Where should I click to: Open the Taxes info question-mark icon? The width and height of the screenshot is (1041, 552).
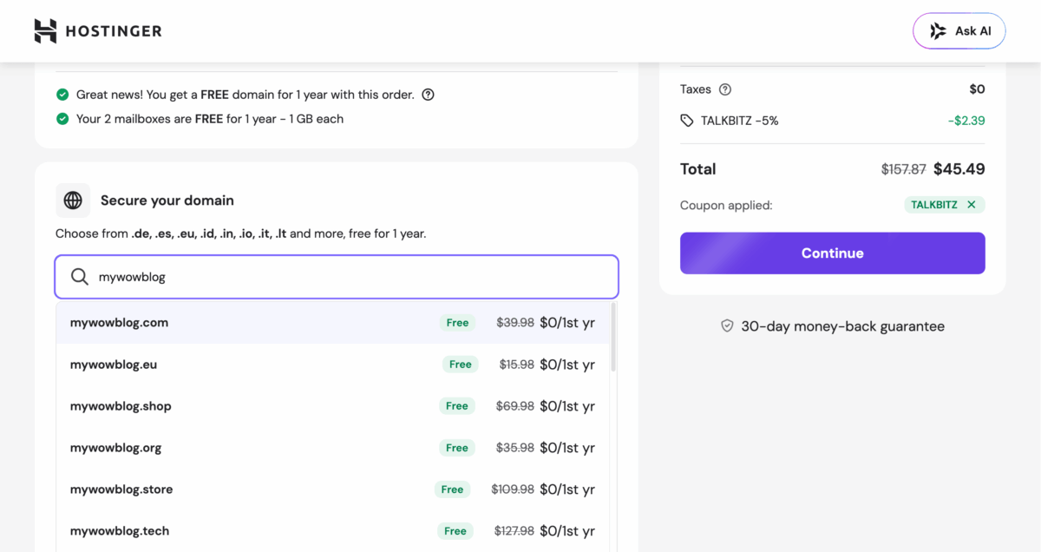click(725, 89)
